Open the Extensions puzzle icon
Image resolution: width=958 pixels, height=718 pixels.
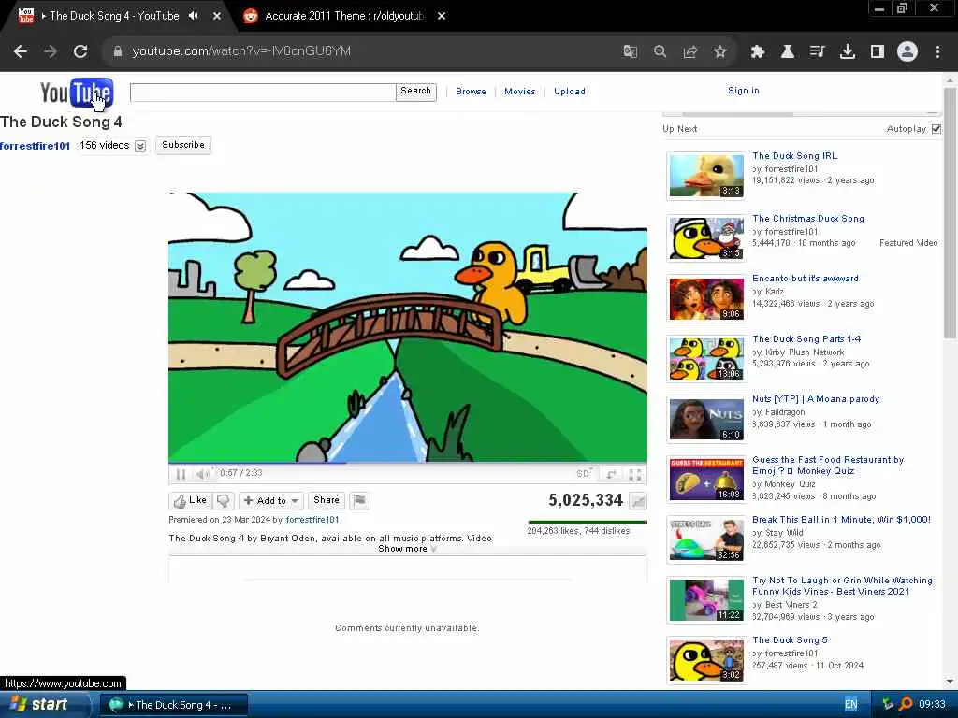pyautogui.click(x=758, y=51)
